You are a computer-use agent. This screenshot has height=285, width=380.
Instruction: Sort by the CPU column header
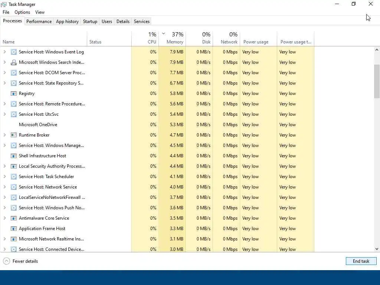145,39
